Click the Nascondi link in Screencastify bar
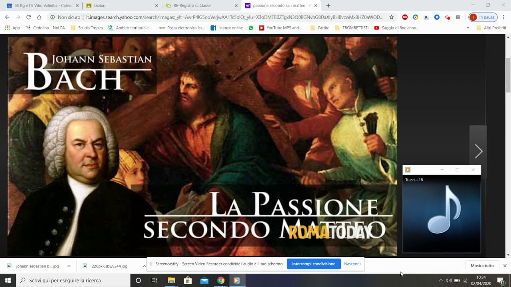This screenshot has width=511, height=287. (x=352, y=264)
